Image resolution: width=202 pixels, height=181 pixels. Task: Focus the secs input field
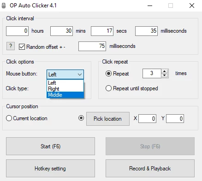102,31
